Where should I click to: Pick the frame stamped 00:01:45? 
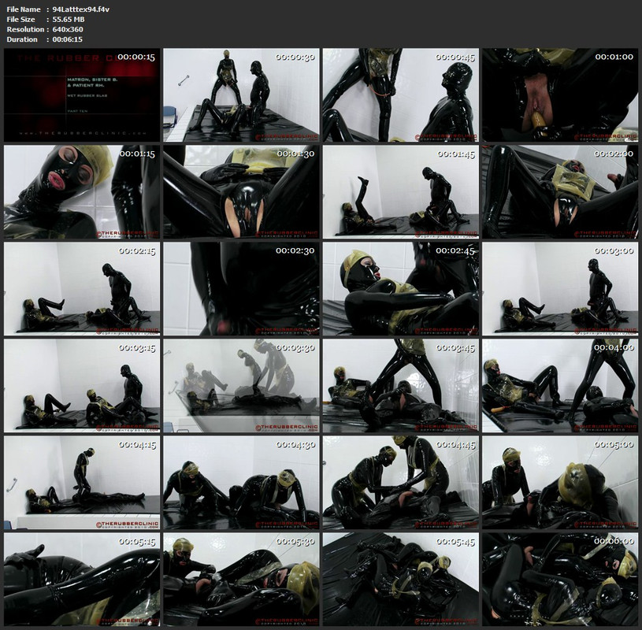tap(401, 192)
